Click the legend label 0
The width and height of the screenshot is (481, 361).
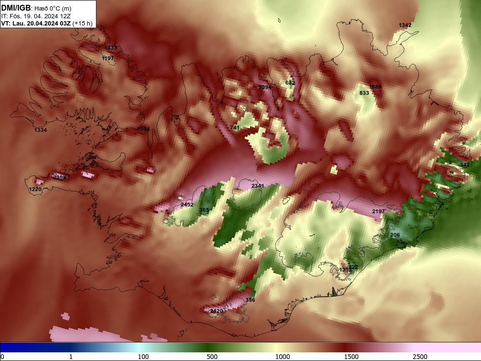(x=2, y=357)
